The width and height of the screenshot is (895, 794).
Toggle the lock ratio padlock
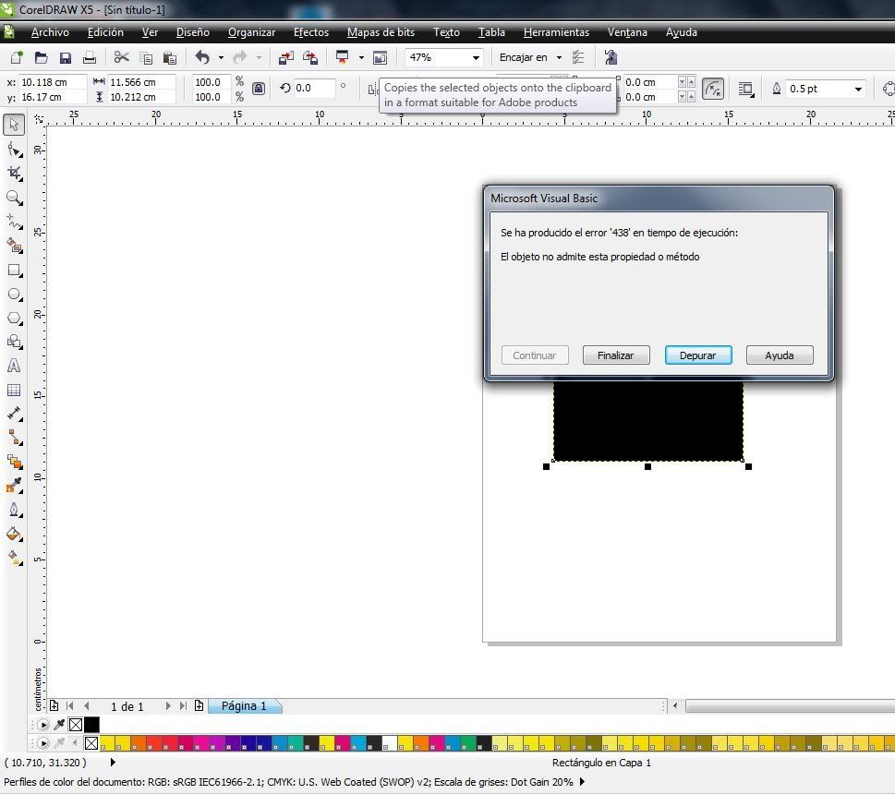258,89
